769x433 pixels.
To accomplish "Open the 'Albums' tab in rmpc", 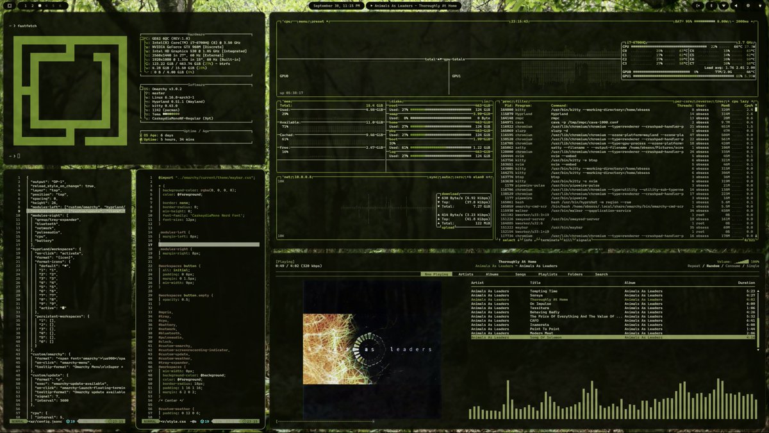I will point(492,274).
